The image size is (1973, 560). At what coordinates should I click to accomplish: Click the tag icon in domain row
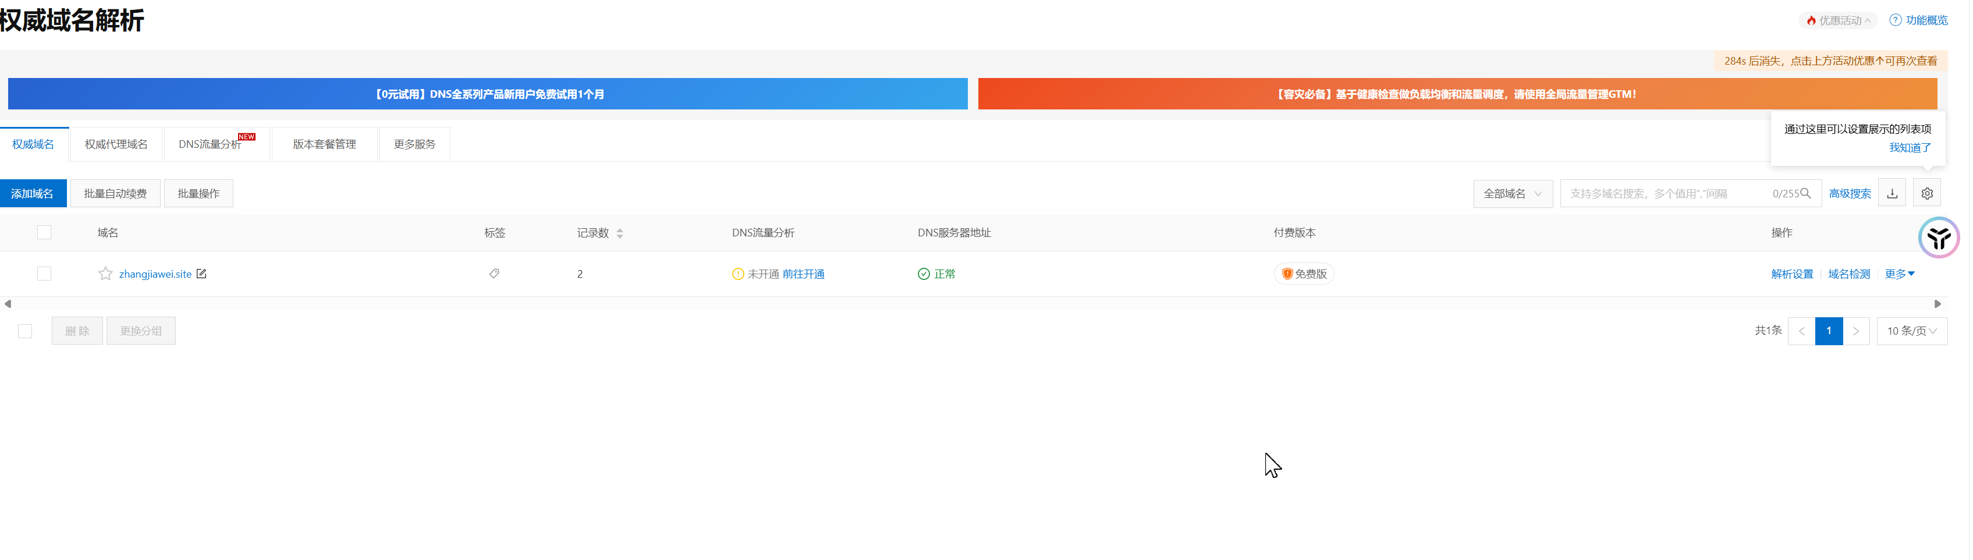[x=494, y=274]
